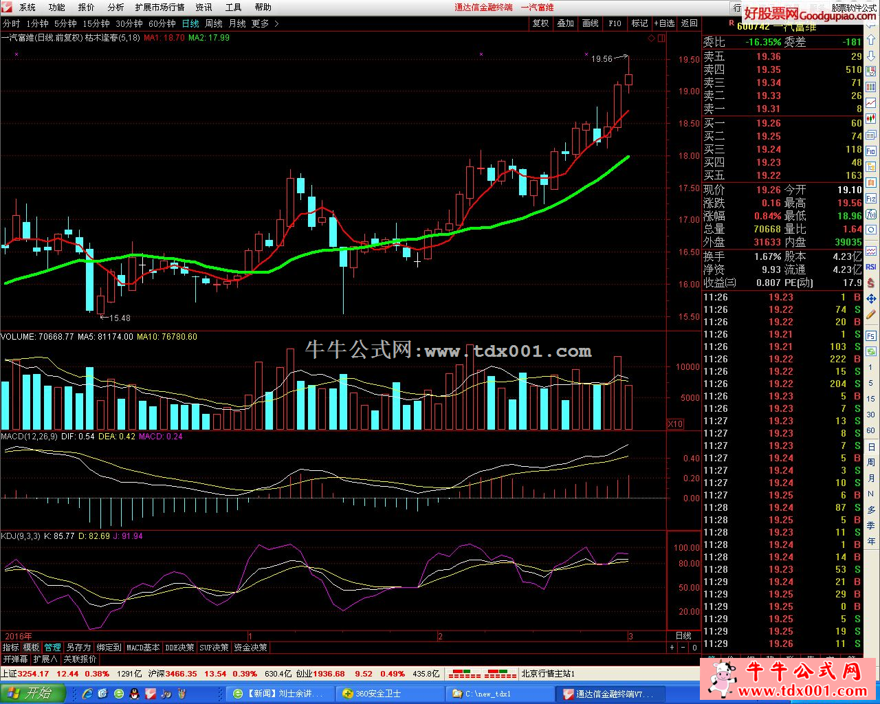The image size is (880, 704).
Task: Open the 扩展市场行情 menu
Action: pos(159,7)
